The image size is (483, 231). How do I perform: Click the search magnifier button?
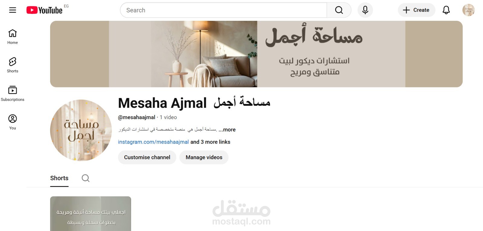click(339, 10)
